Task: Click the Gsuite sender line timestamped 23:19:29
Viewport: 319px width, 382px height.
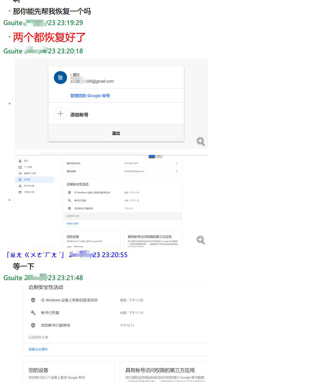Action: pyautogui.click(x=43, y=23)
